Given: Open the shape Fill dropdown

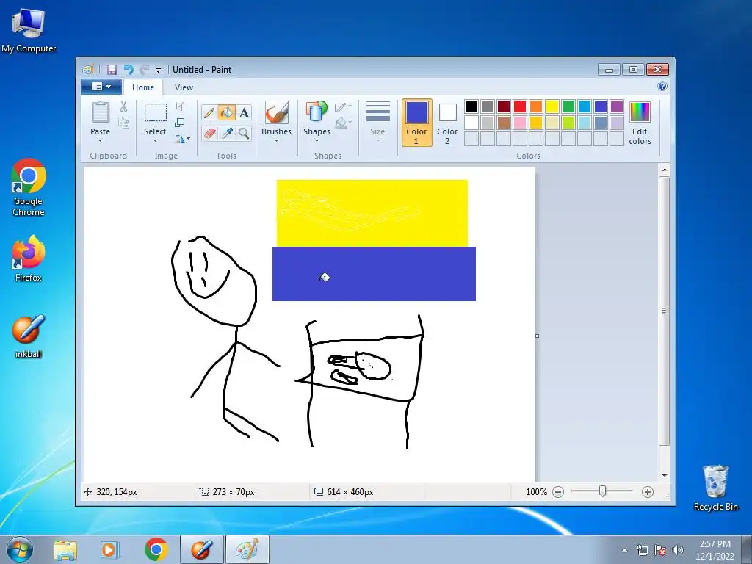Looking at the screenshot, I should [x=343, y=123].
